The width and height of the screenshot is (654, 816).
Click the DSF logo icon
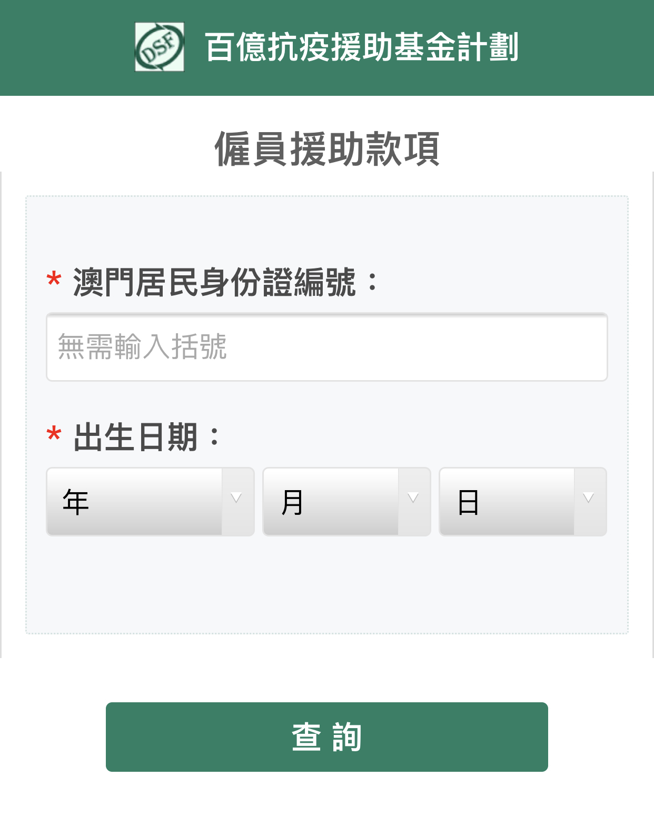coord(160,47)
